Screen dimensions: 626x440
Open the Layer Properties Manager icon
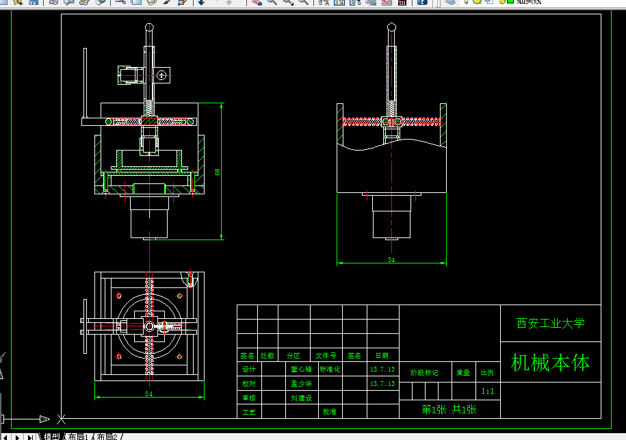450,2
